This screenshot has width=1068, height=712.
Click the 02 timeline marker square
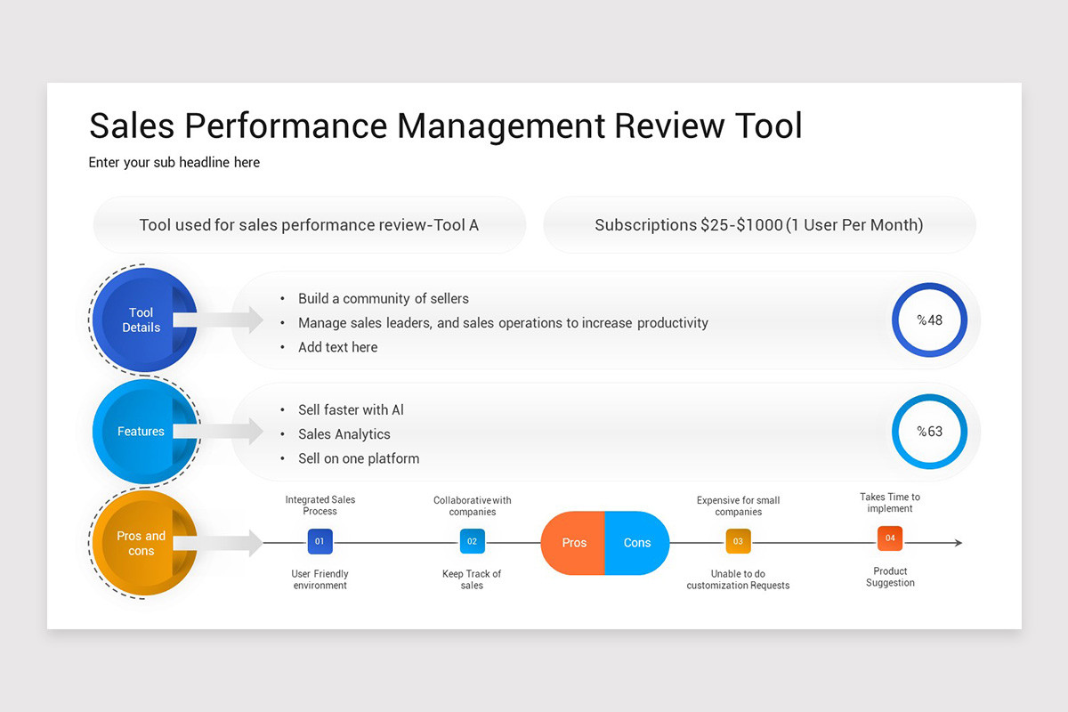(472, 541)
